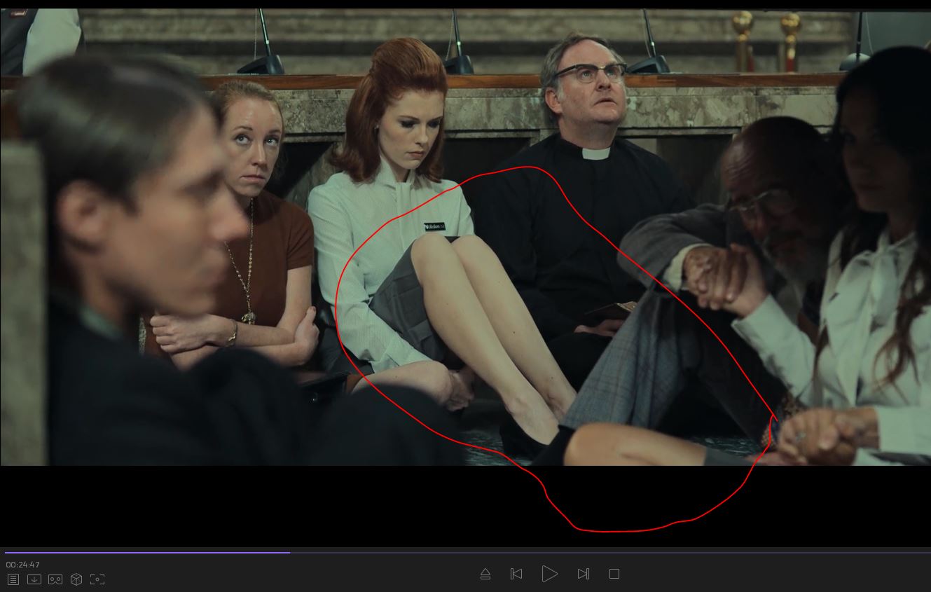Image resolution: width=931 pixels, height=592 pixels.
Task: Open the playlist panel icon
Action: (13, 579)
